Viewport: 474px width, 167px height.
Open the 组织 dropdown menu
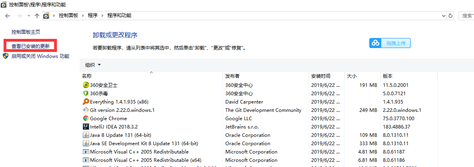93,65
